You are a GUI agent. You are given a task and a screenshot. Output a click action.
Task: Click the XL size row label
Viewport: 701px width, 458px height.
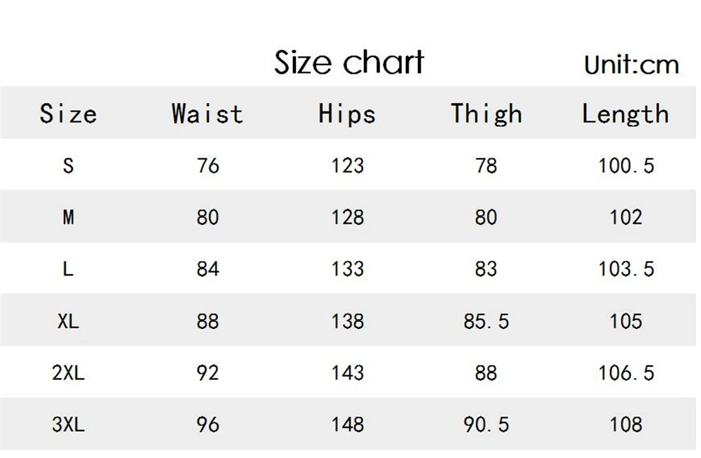point(68,321)
